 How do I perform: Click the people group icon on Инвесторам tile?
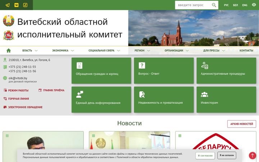click(x=204, y=94)
